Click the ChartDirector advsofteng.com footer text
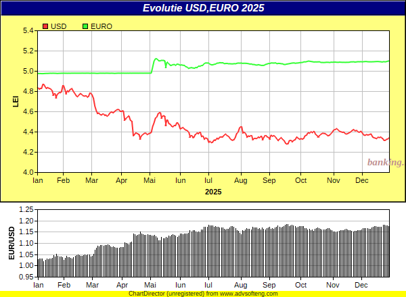Screen dimensions: 406x297 203,294
